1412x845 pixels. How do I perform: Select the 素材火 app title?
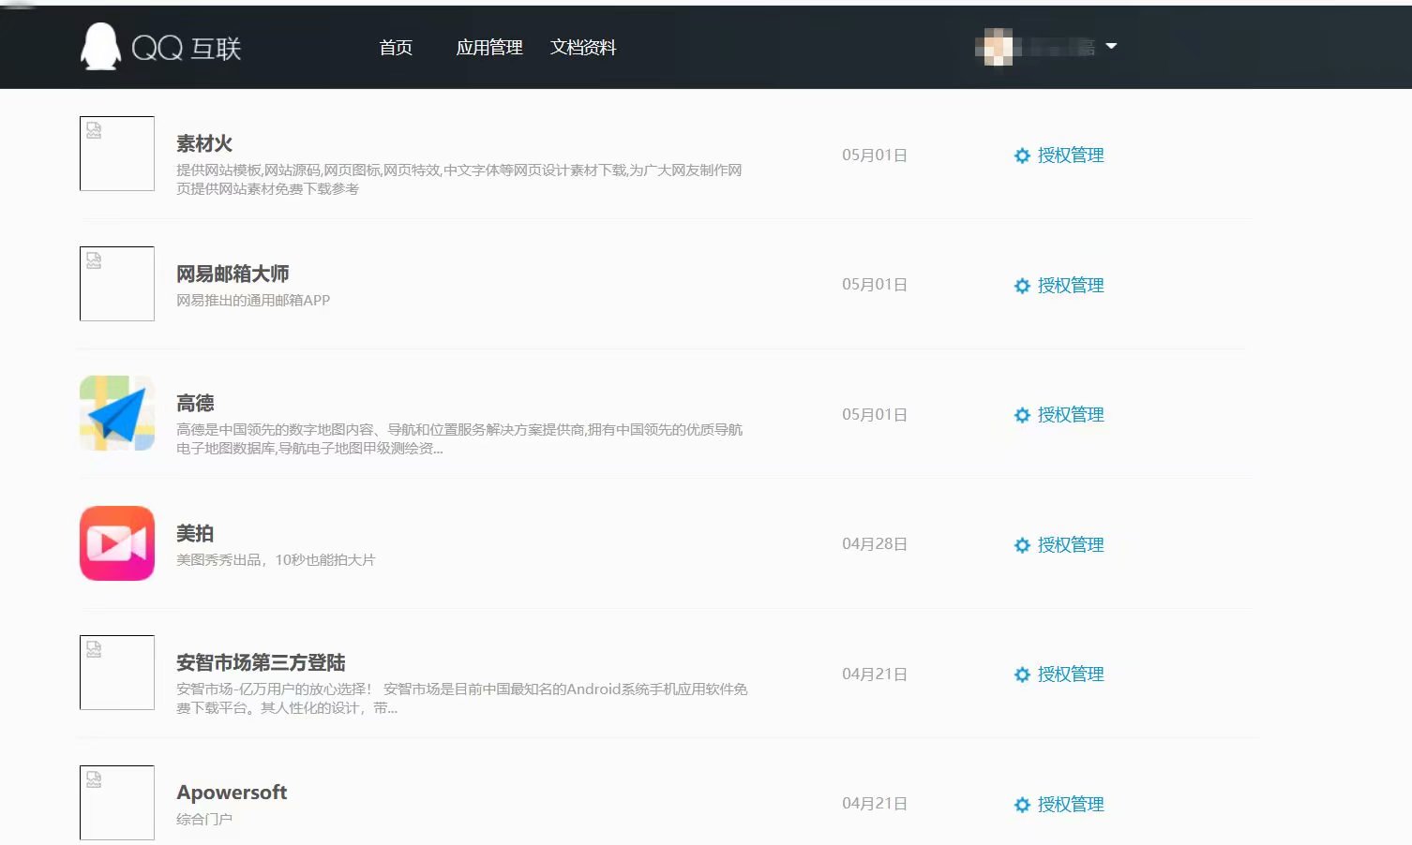coord(204,143)
